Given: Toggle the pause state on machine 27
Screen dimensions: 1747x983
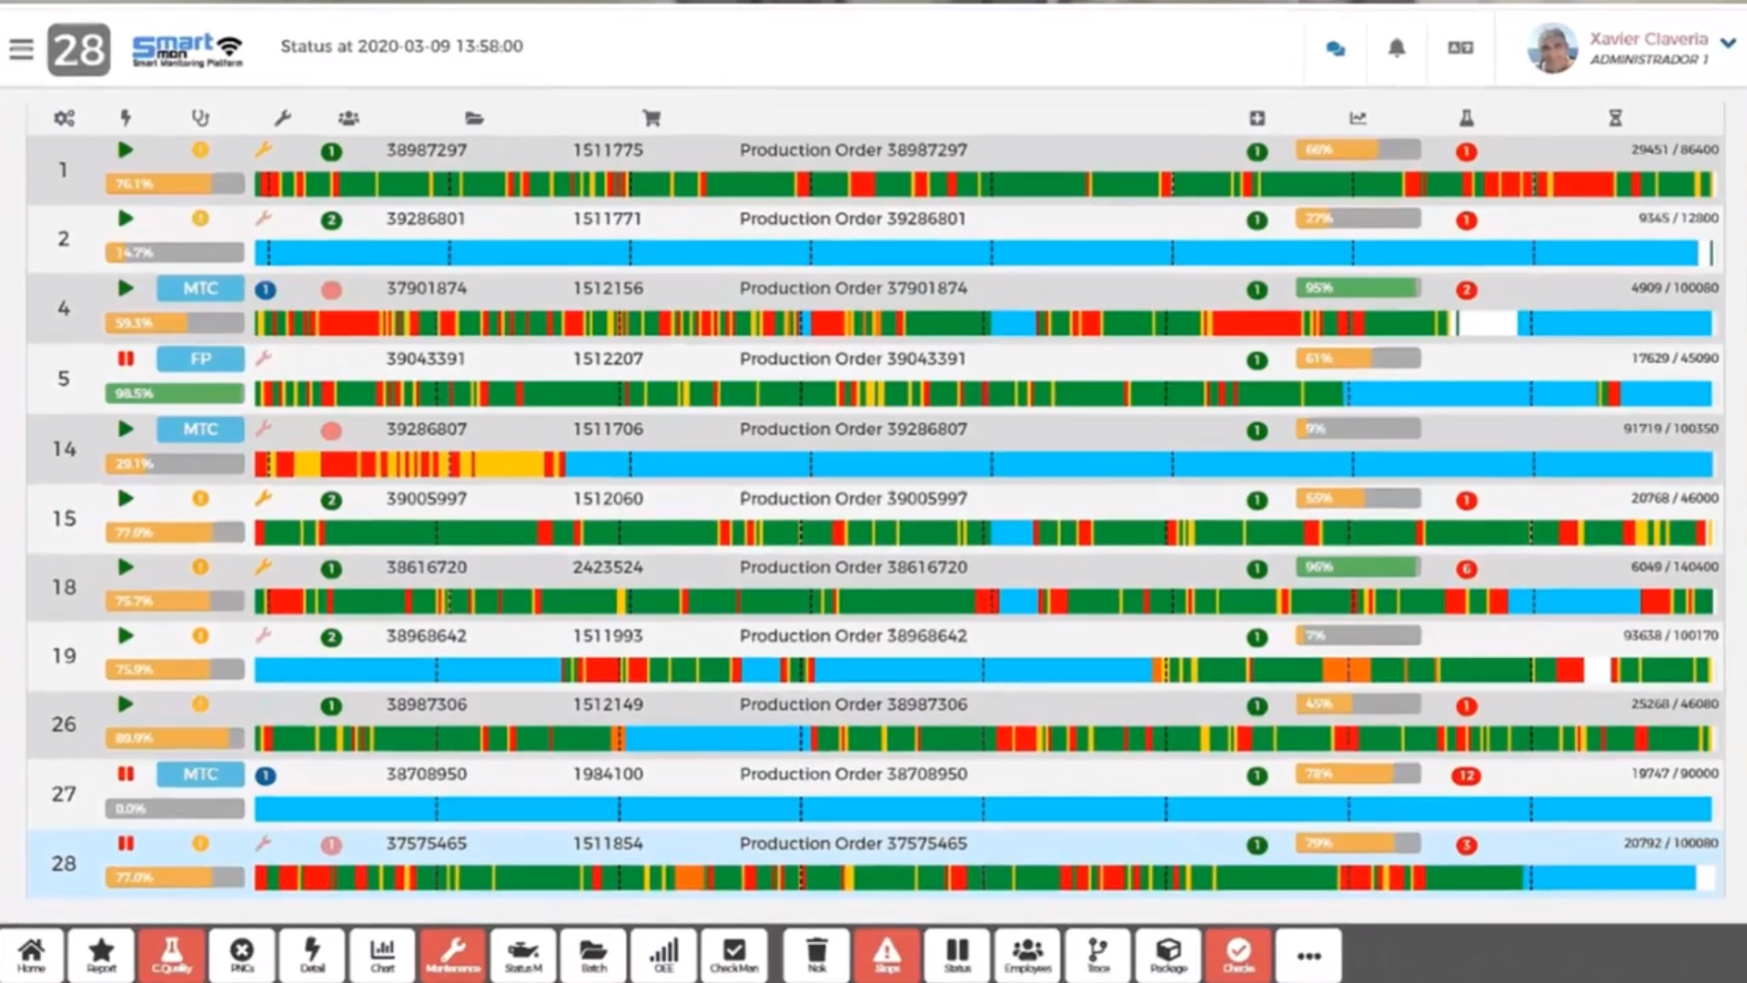Looking at the screenshot, I should coord(126,774).
